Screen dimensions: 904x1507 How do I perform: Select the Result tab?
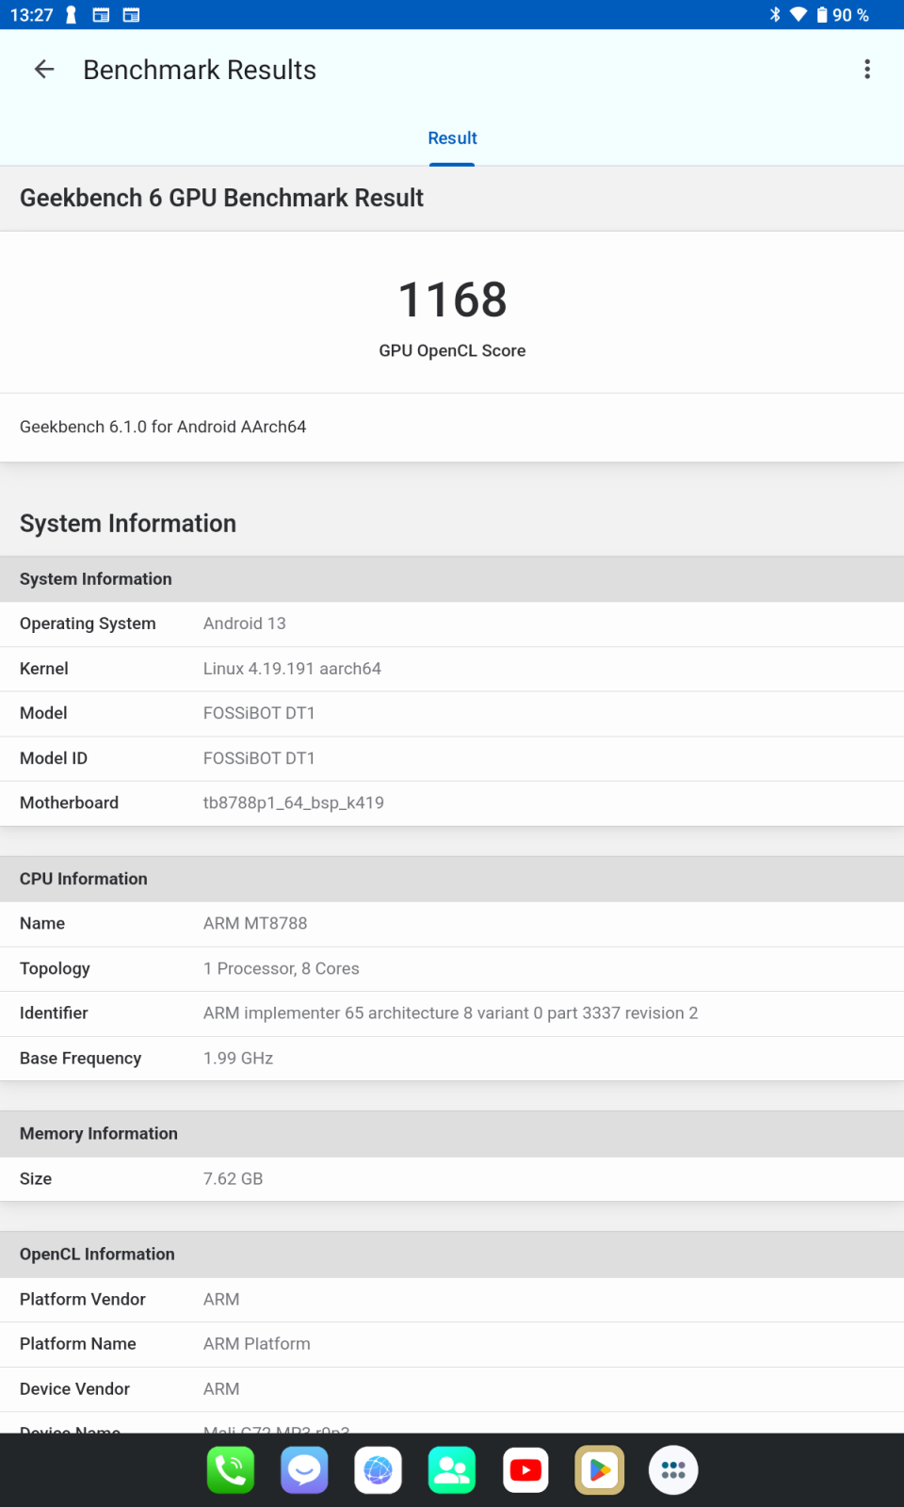(452, 138)
